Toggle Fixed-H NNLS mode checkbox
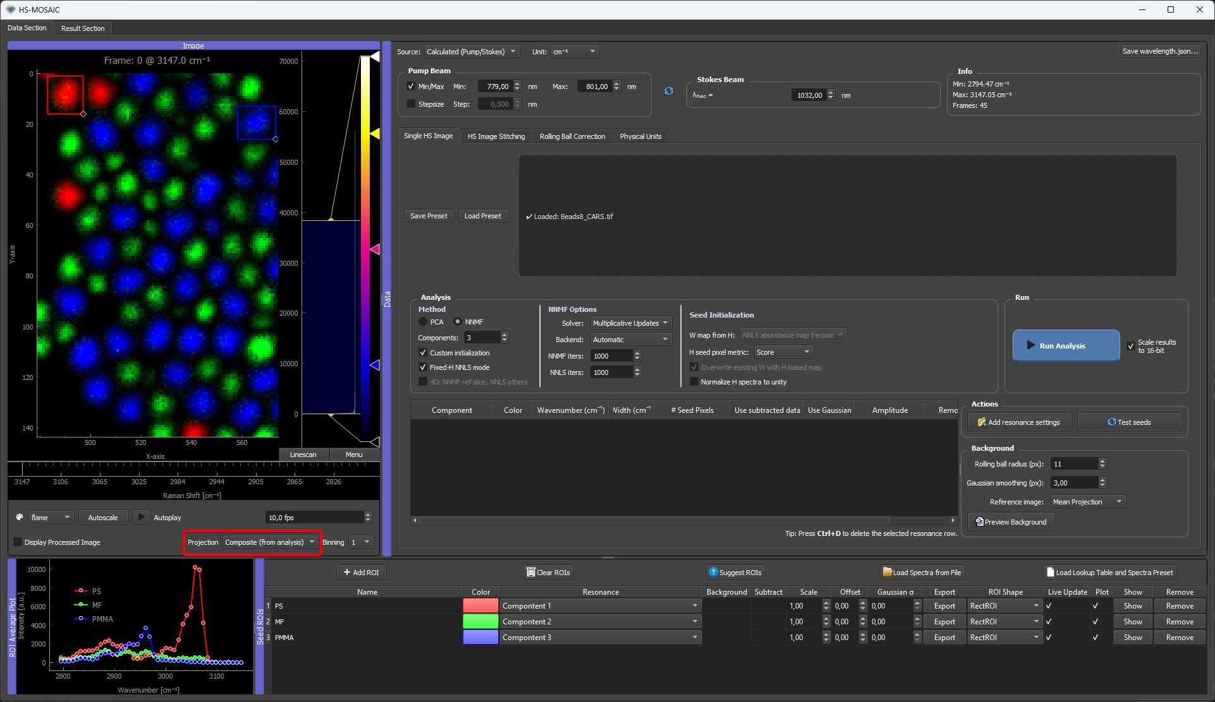 (423, 367)
